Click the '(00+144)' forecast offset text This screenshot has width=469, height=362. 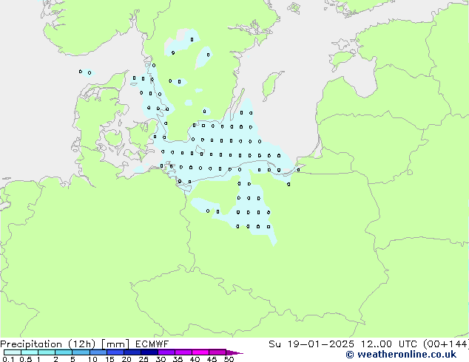(x=446, y=344)
